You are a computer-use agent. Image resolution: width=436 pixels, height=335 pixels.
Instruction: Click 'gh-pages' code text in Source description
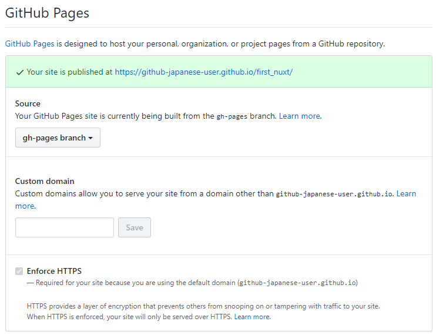pyautogui.click(x=232, y=116)
